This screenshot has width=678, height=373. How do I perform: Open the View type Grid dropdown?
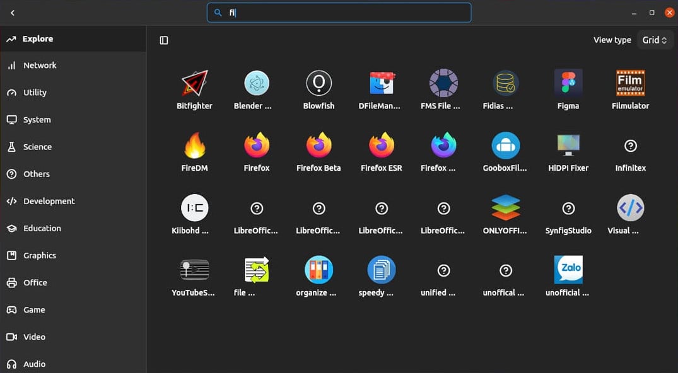[655, 40]
